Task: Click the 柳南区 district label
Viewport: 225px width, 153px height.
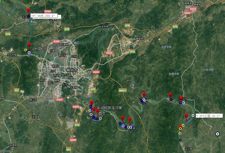Action: pyautogui.click(x=56, y=66)
